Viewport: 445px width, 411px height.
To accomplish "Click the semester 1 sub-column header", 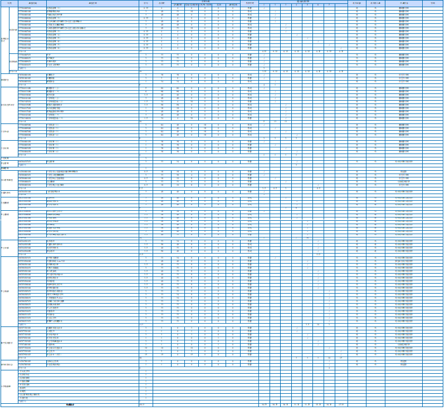I will (x=264, y=5).
